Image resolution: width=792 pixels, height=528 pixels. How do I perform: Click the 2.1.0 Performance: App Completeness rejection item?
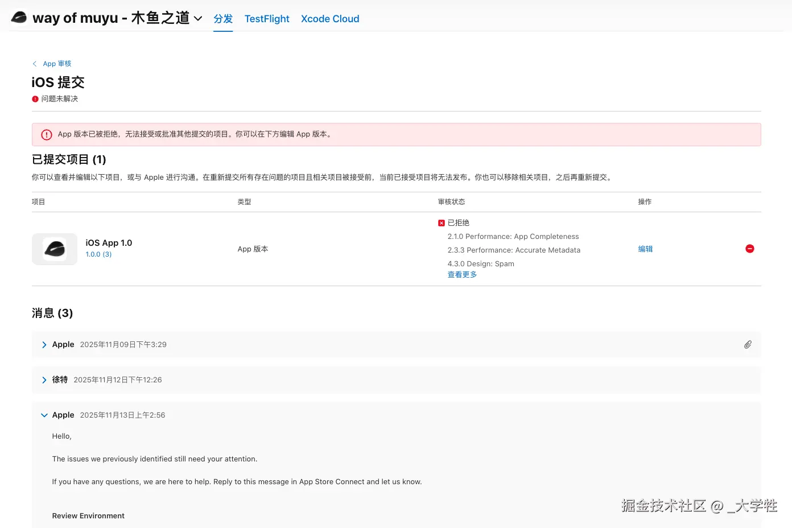click(513, 236)
